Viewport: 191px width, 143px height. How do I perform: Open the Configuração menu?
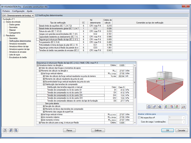click(18, 11)
